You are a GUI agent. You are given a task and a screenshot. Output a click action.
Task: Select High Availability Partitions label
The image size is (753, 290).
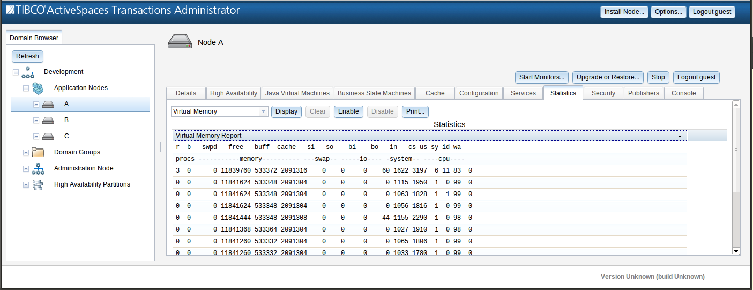(x=92, y=184)
